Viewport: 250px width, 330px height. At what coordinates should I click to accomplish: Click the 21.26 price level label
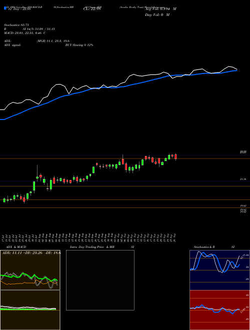point(243,179)
